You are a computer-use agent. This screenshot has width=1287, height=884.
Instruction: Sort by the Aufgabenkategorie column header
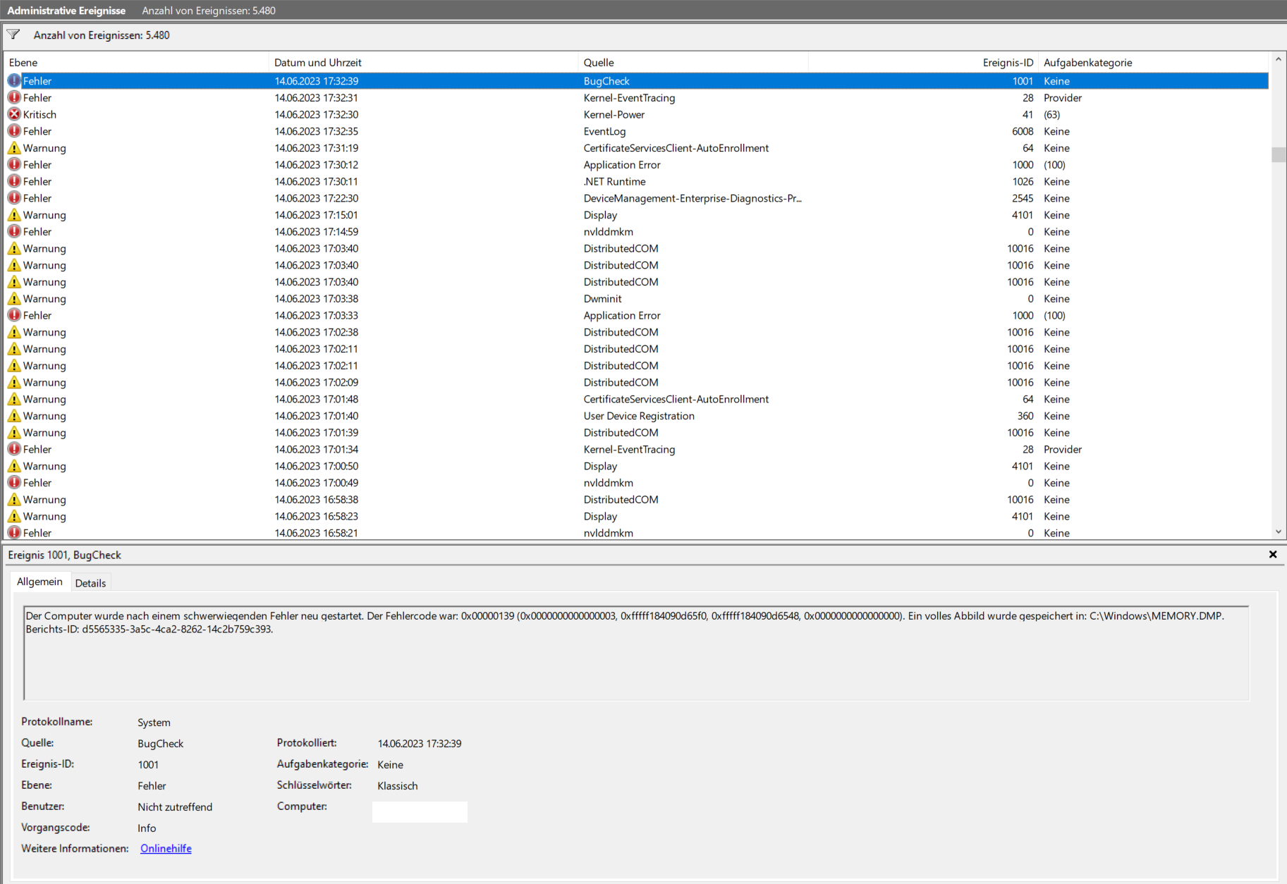pyautogui.click(x=1154, y=63)
